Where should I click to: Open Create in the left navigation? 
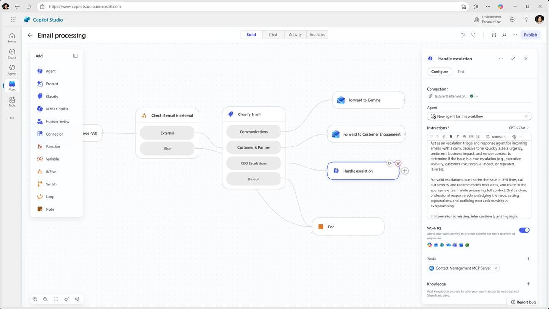[x=12, y=54]
